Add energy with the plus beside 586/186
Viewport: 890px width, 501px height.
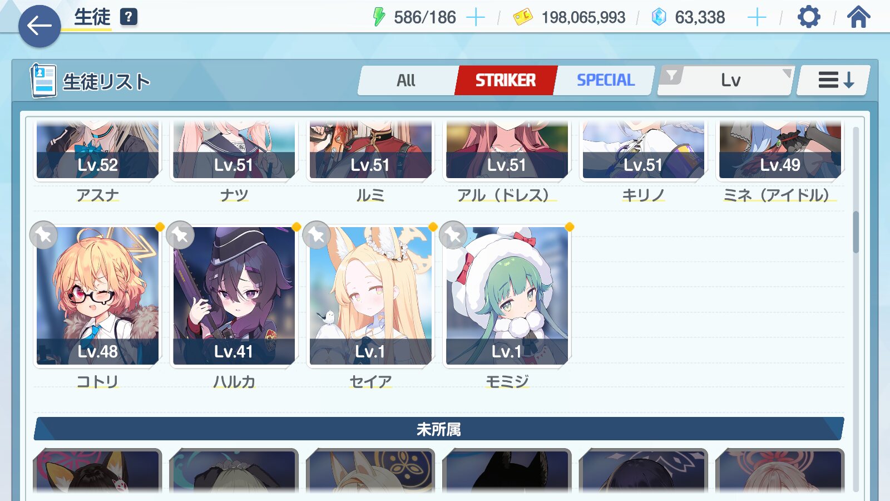[x=475, y=17]
